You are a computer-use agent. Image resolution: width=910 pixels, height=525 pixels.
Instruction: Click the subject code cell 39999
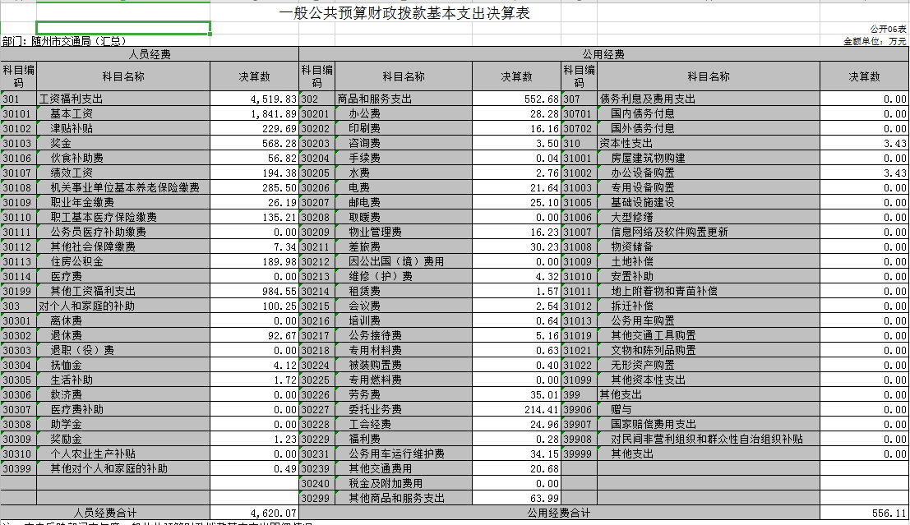(x=579, y=454)
